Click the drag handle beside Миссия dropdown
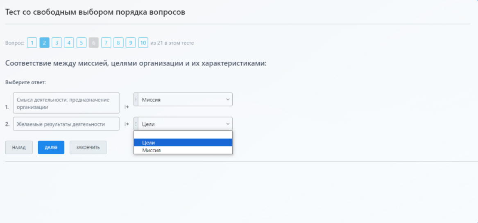478x223 pixels. (x=136, y=99)
